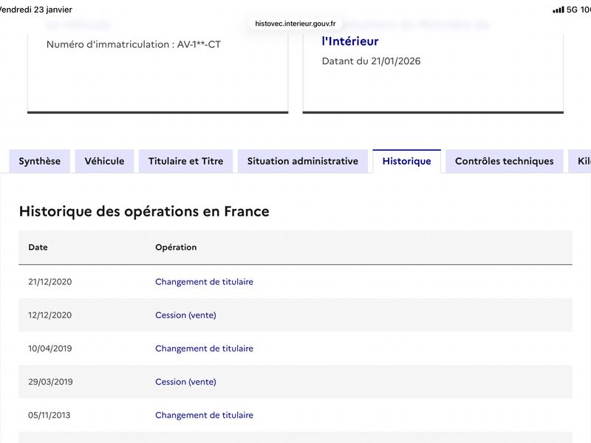Click the Datant du 21/01/2026 text
The width and height of the screenshot is (591, 443).
click(x=372, y=61)
